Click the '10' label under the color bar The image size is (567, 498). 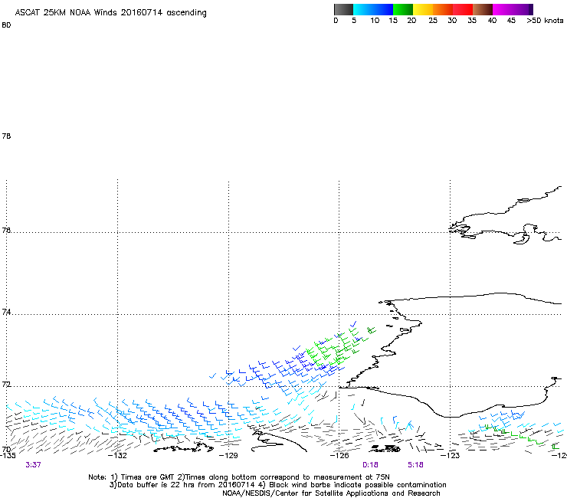pos(375,21)
